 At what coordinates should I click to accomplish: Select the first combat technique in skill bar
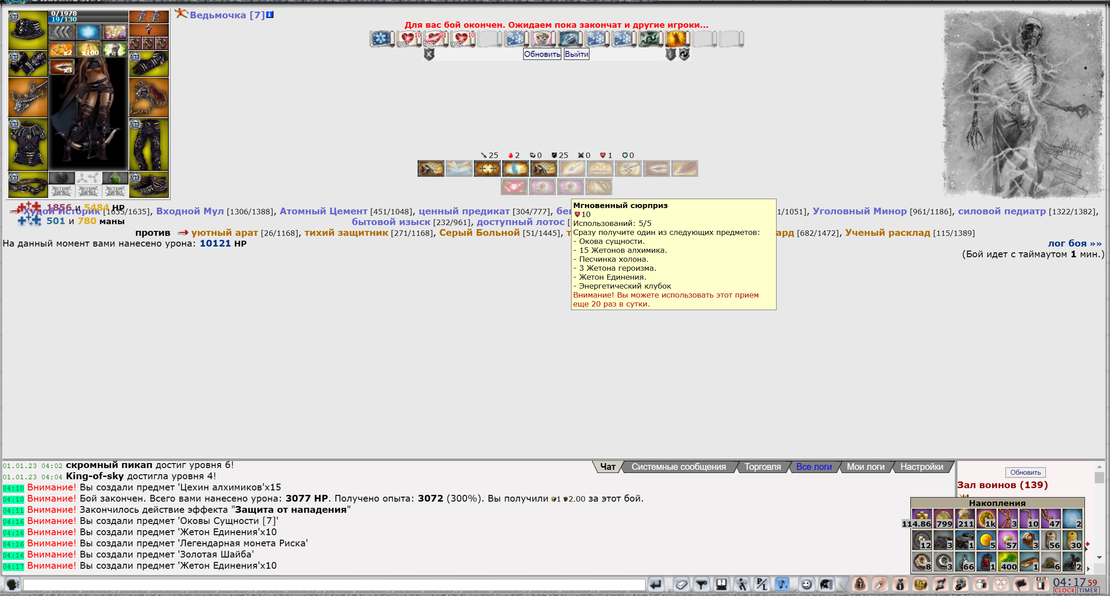pos(431,169)
